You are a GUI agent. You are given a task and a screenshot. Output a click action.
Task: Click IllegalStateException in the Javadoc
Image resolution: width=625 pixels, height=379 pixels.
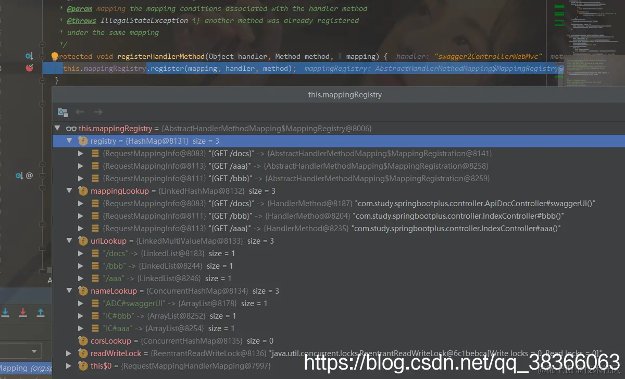pyautogui.click(x=144, y=20)
